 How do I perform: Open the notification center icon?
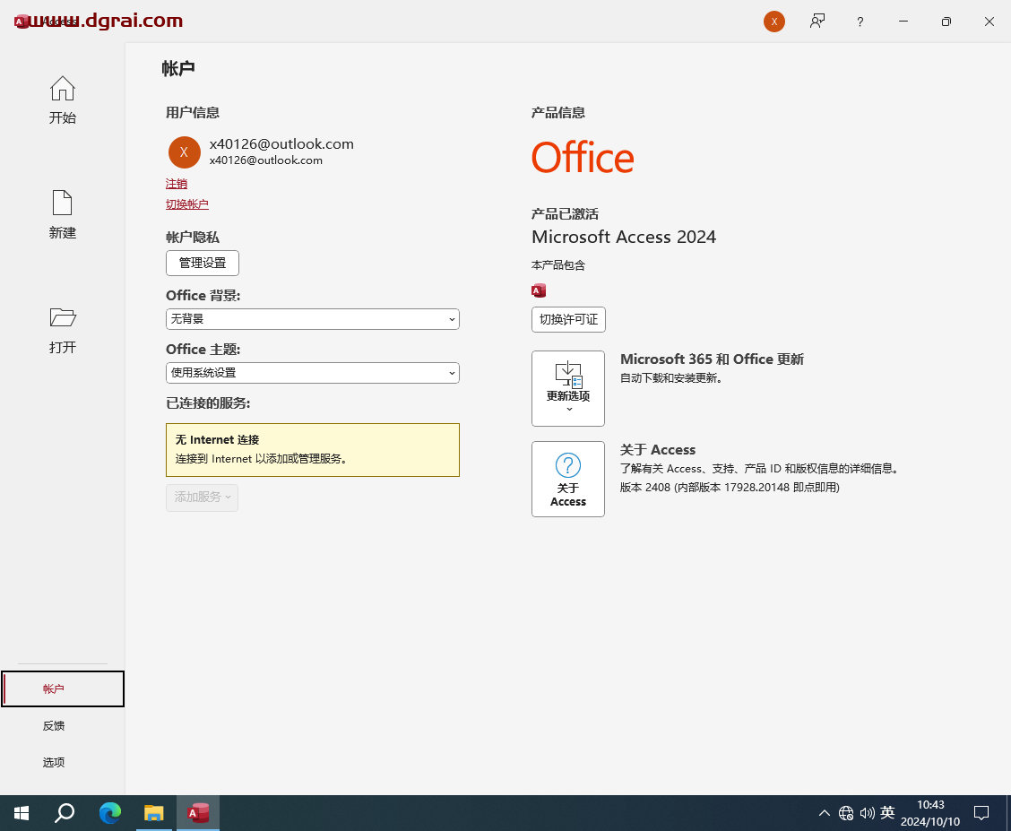pyautogui.click(x=981, y=813)
